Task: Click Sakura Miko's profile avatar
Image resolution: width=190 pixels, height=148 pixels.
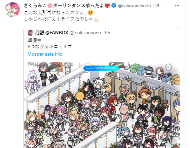Action: (x=12, y=10)
